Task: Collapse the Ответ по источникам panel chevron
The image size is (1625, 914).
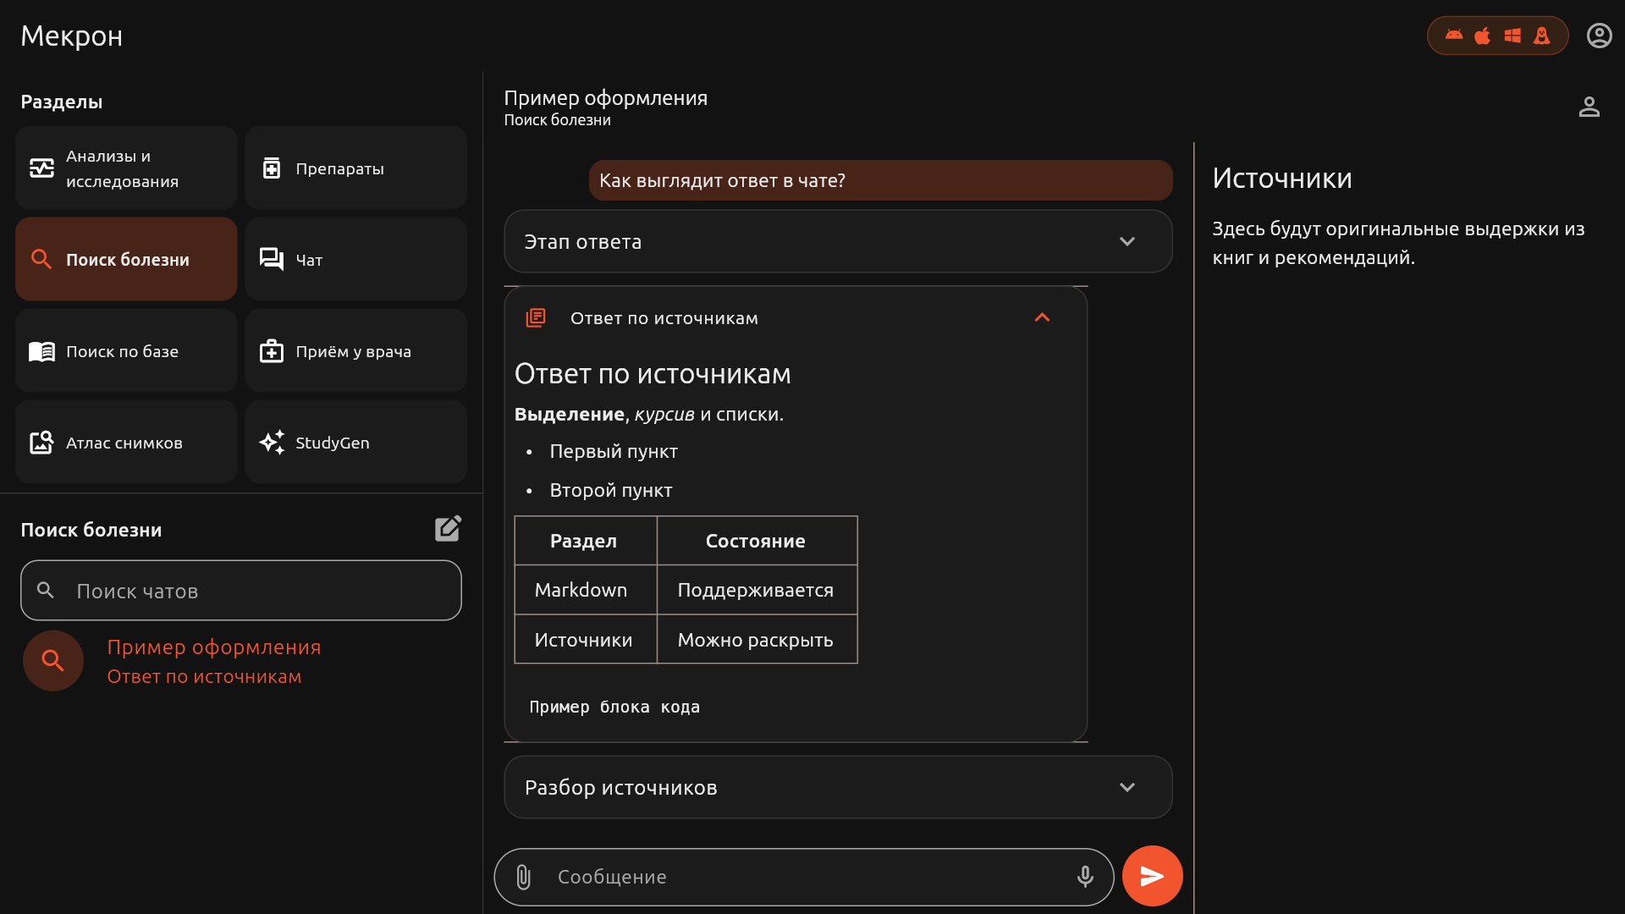Action: click(x=1042, y=317)
